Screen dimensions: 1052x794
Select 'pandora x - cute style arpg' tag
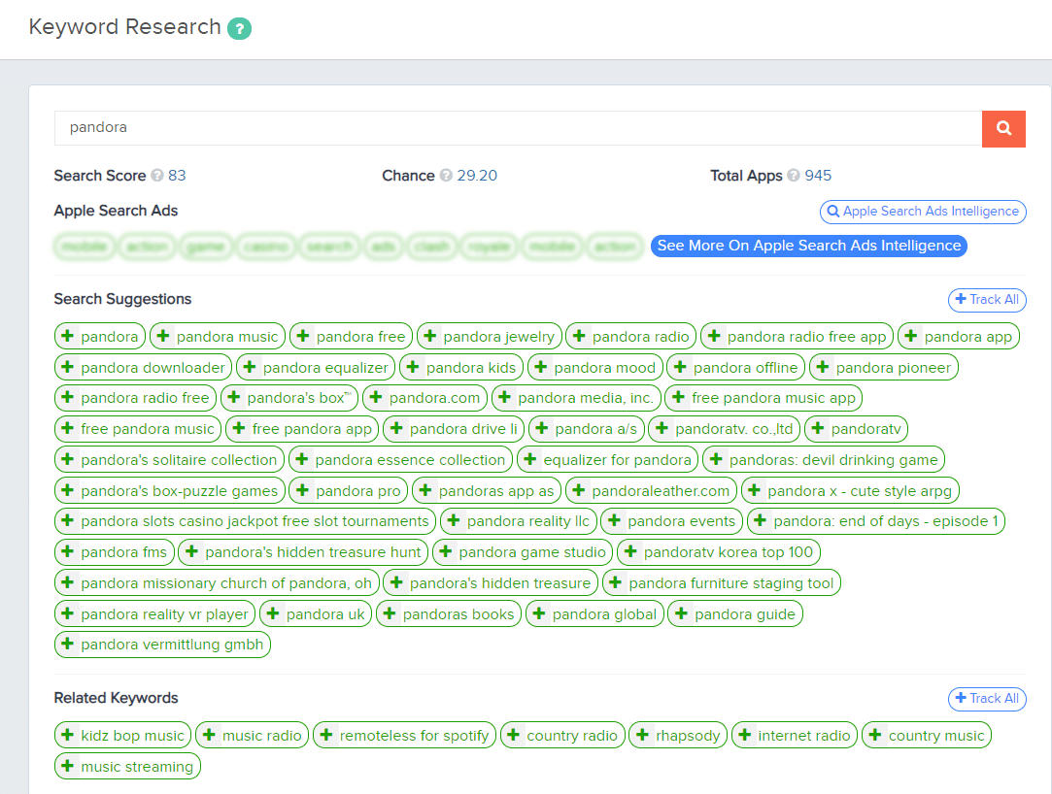pyautogui.click(x=850, y=491)
